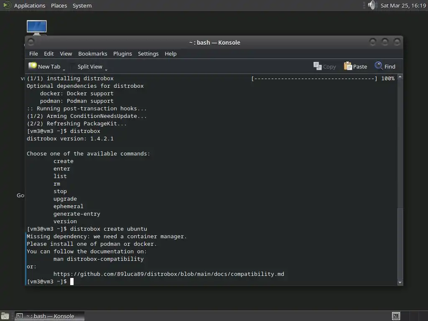Click the clock showing Sat Mar 25
The width and height of the screenshot is (428, 321).
[403, 5]
